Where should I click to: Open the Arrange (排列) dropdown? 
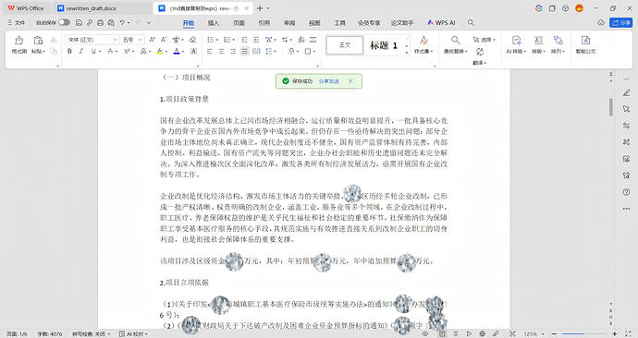[x=558, y=52]
